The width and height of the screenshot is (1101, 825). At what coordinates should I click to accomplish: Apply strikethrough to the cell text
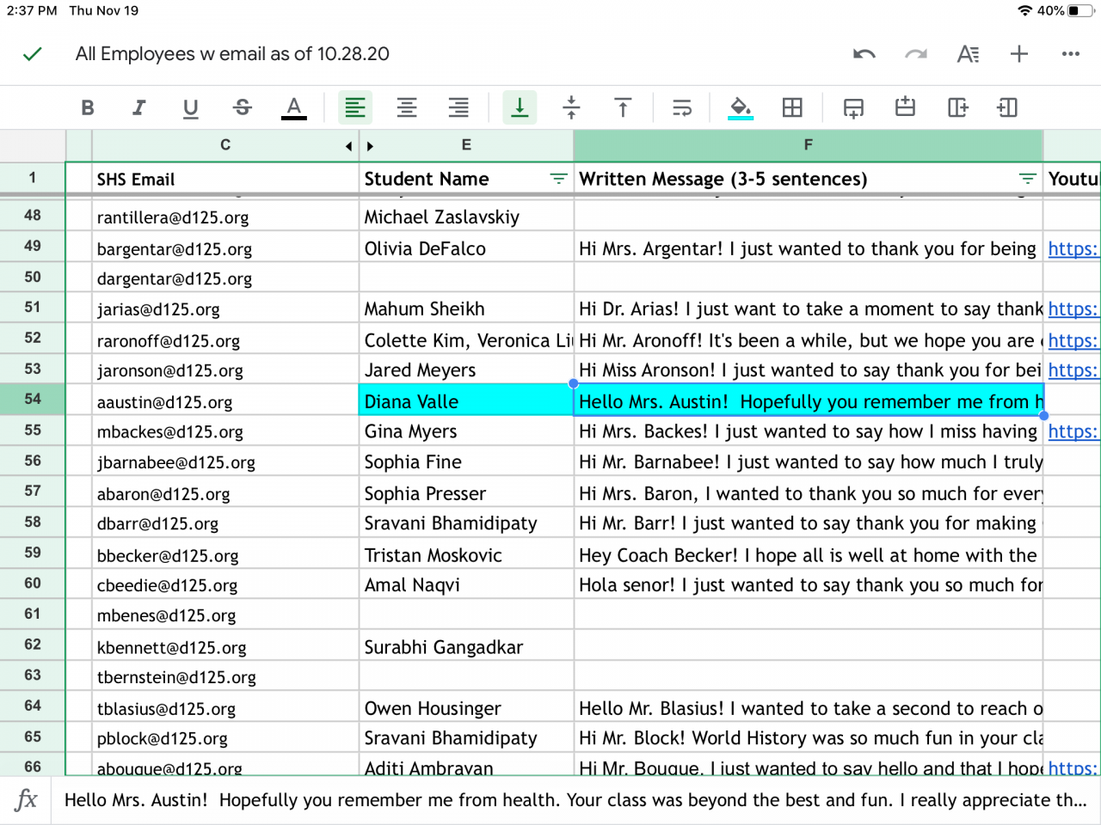click(x=243, y=107)
